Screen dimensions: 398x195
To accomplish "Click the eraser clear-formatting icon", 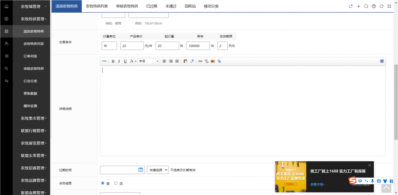I will point(192,61).
